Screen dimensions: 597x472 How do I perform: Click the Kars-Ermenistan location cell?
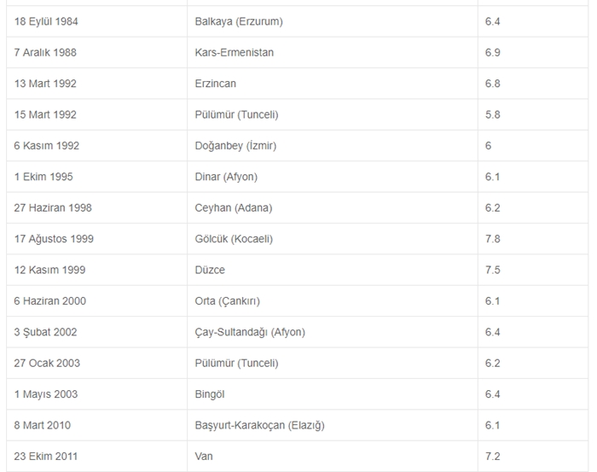click(x=234, y=52)
